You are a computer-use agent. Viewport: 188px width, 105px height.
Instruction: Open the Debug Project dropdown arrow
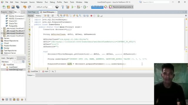click(x=81, y=7)
